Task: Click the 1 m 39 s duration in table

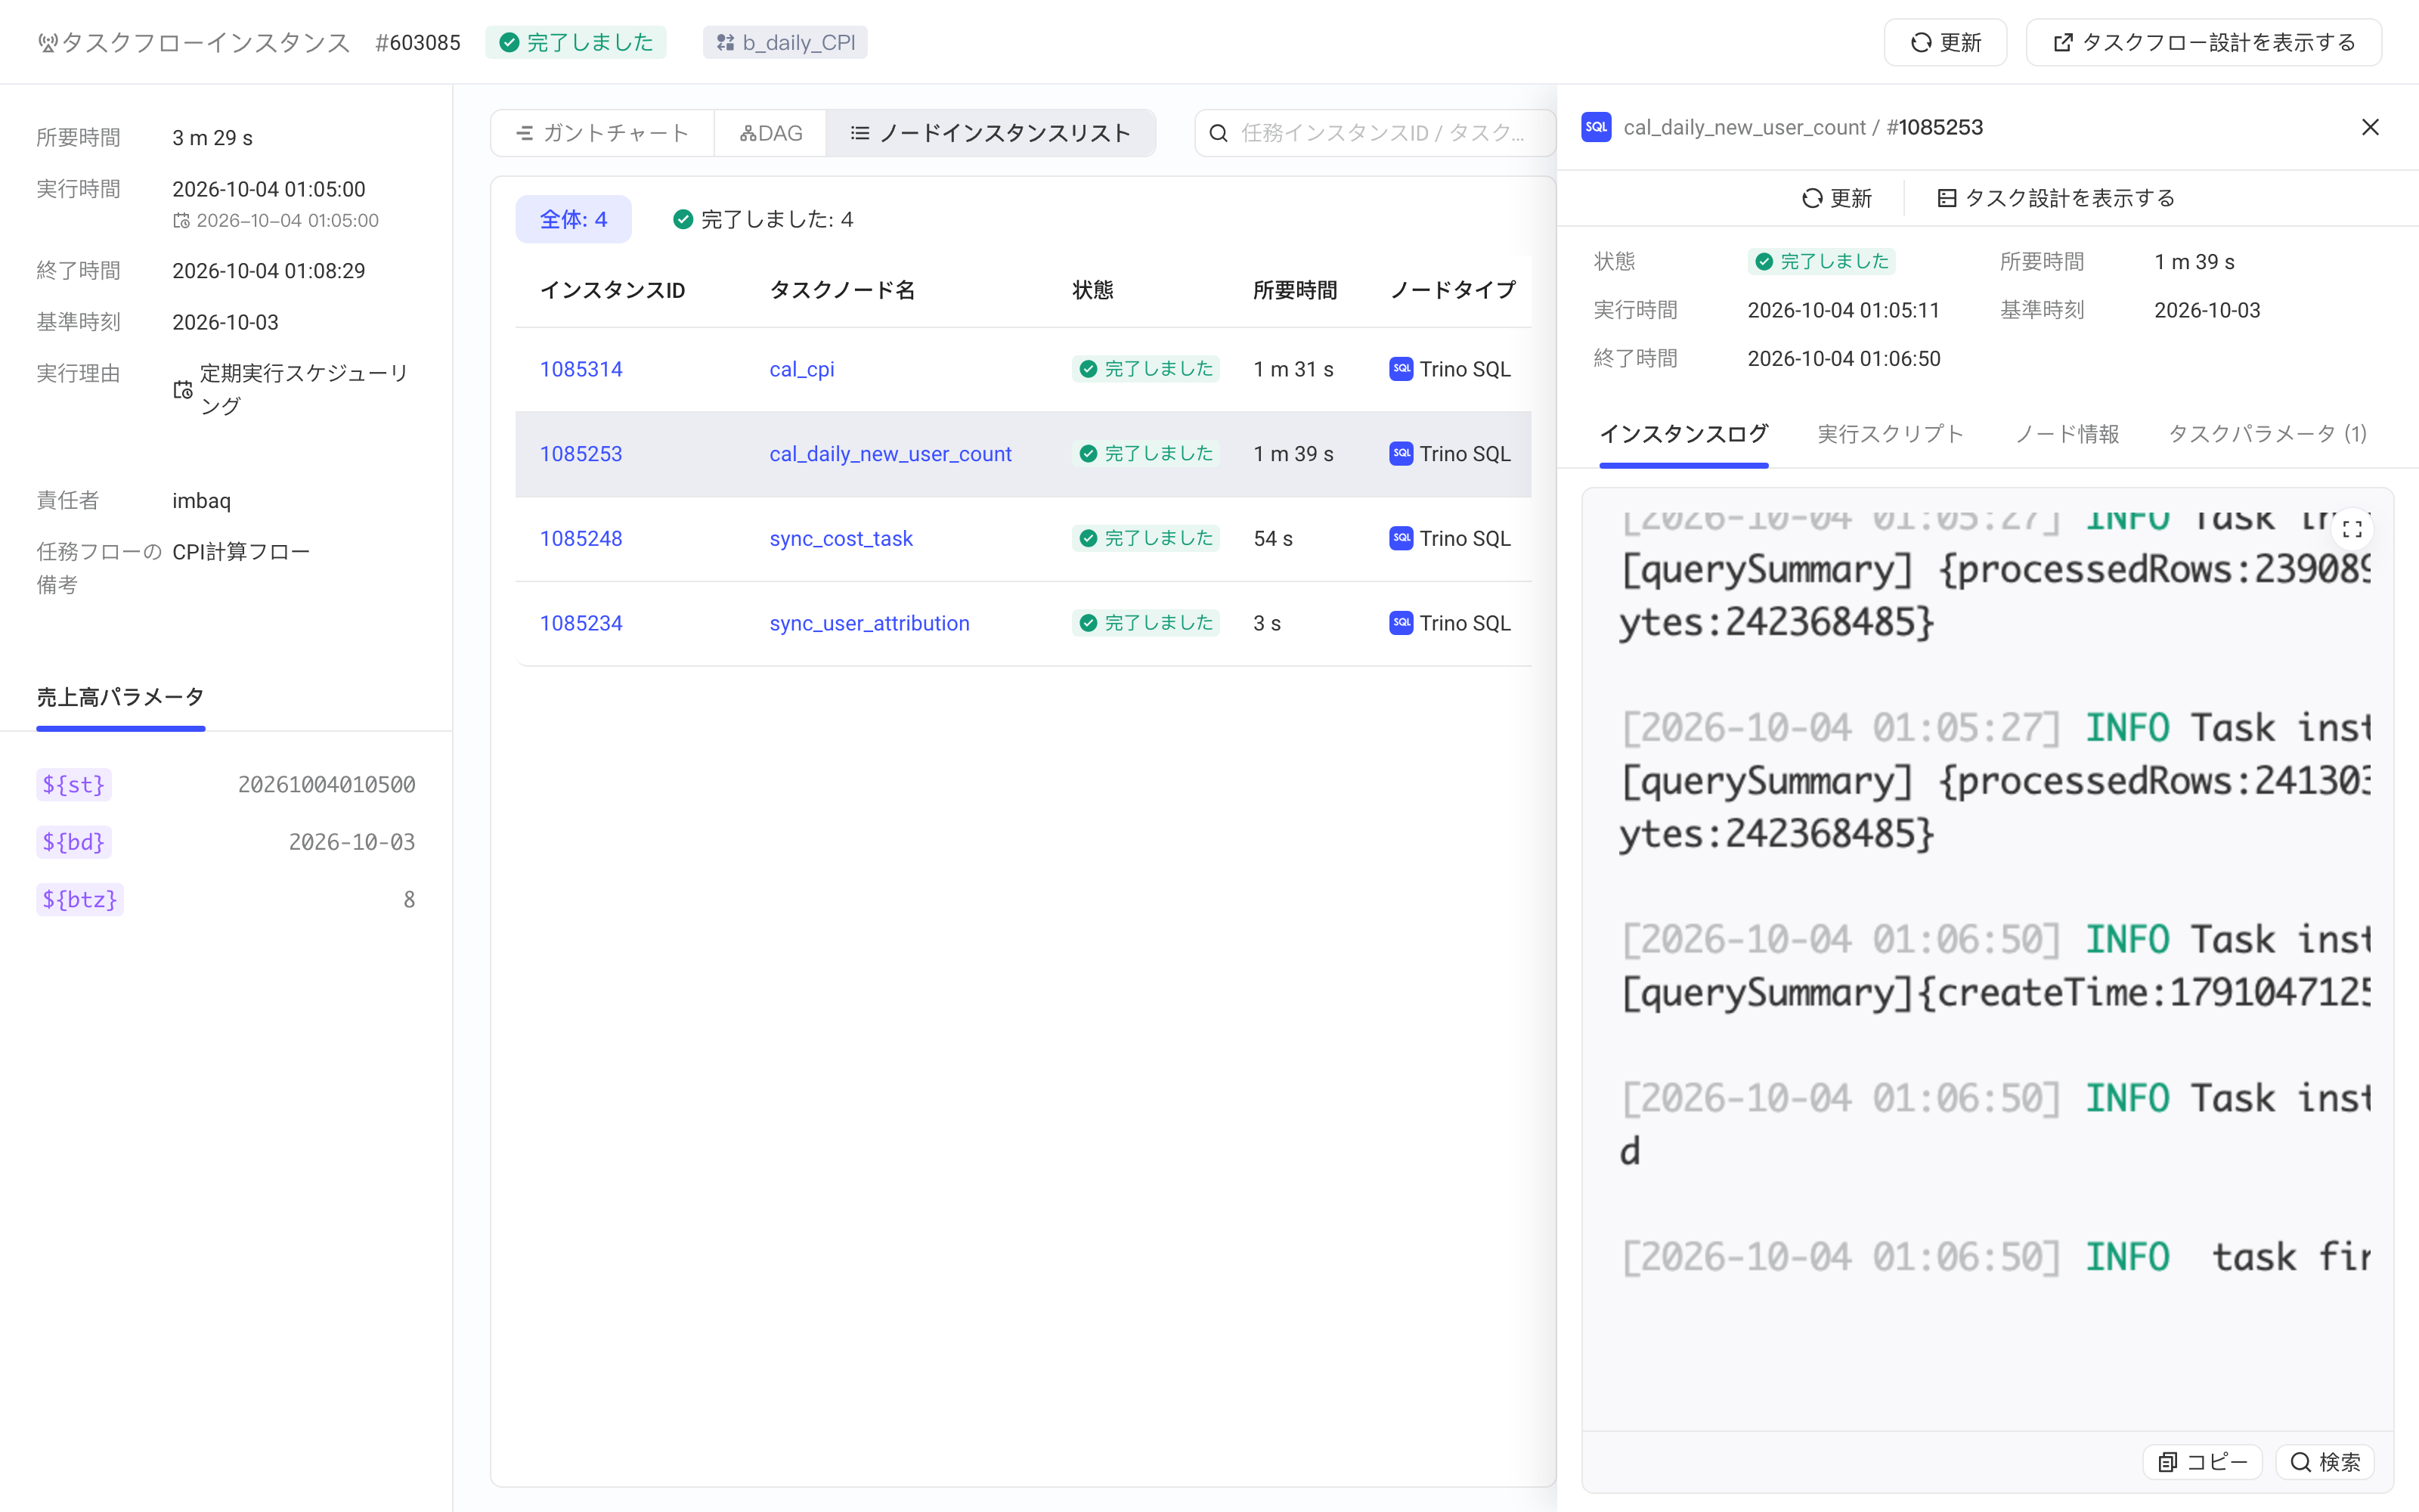Action: [1293, 454]
